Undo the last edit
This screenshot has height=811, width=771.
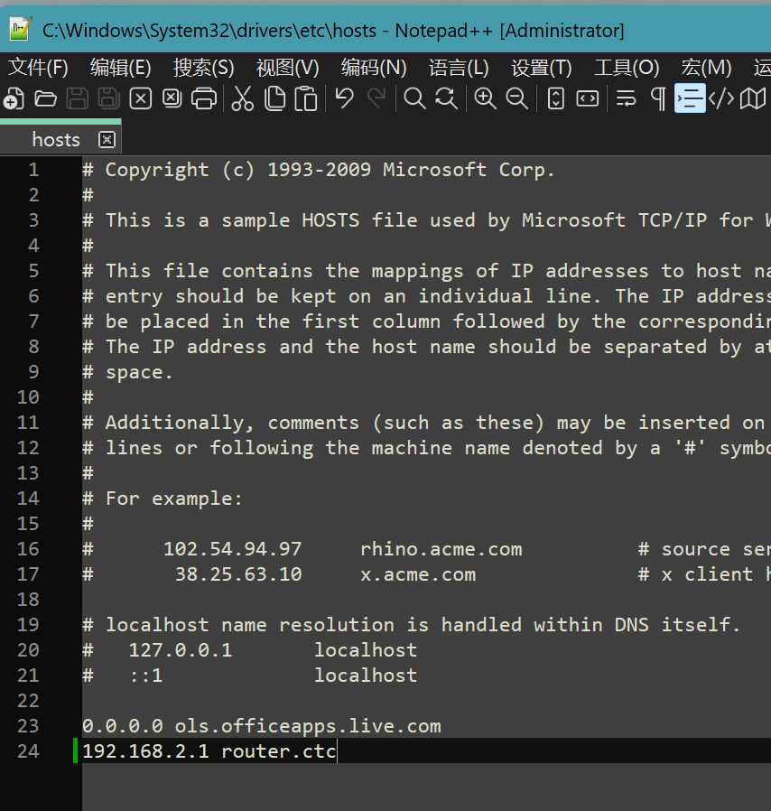click(x=344, y=98)
